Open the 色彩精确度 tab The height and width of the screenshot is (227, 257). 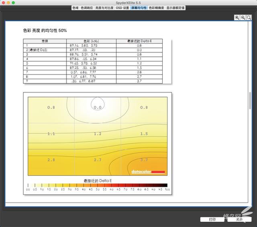coord(156,8)
